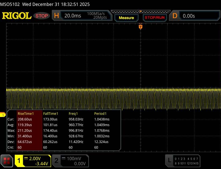This screenshot has width=221, height=169.
Task: Open the 20.0ms timebase scale setting
Action: (x=73, y=16)
